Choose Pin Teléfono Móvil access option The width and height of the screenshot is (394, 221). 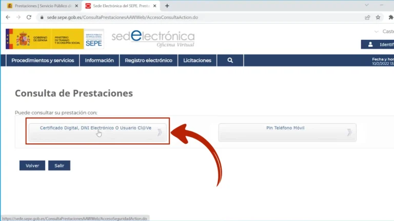[287, 132]
